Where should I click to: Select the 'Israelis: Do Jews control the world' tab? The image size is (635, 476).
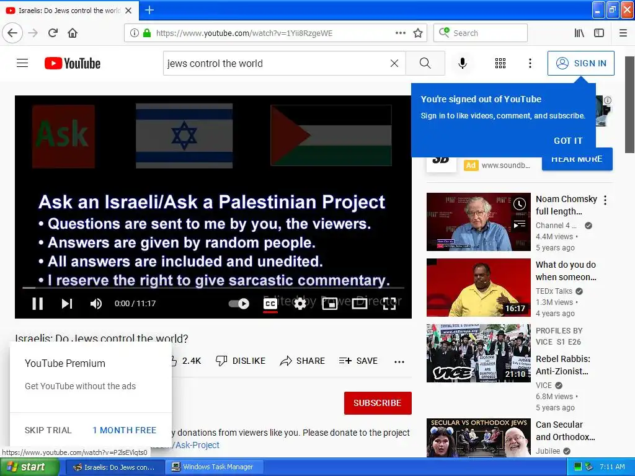pyautogui.click(x=69, y=11)
